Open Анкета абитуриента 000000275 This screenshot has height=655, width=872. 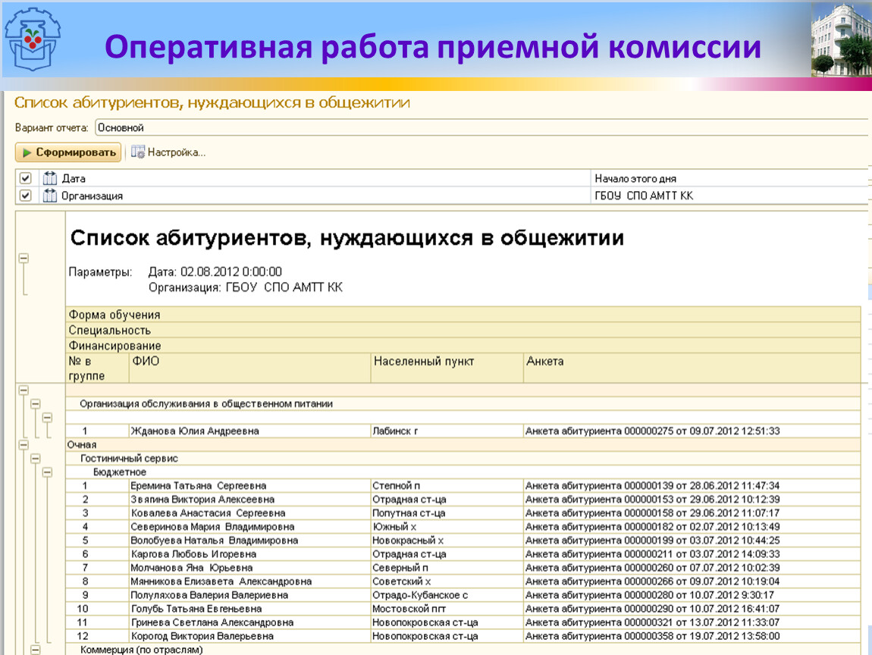652,431
